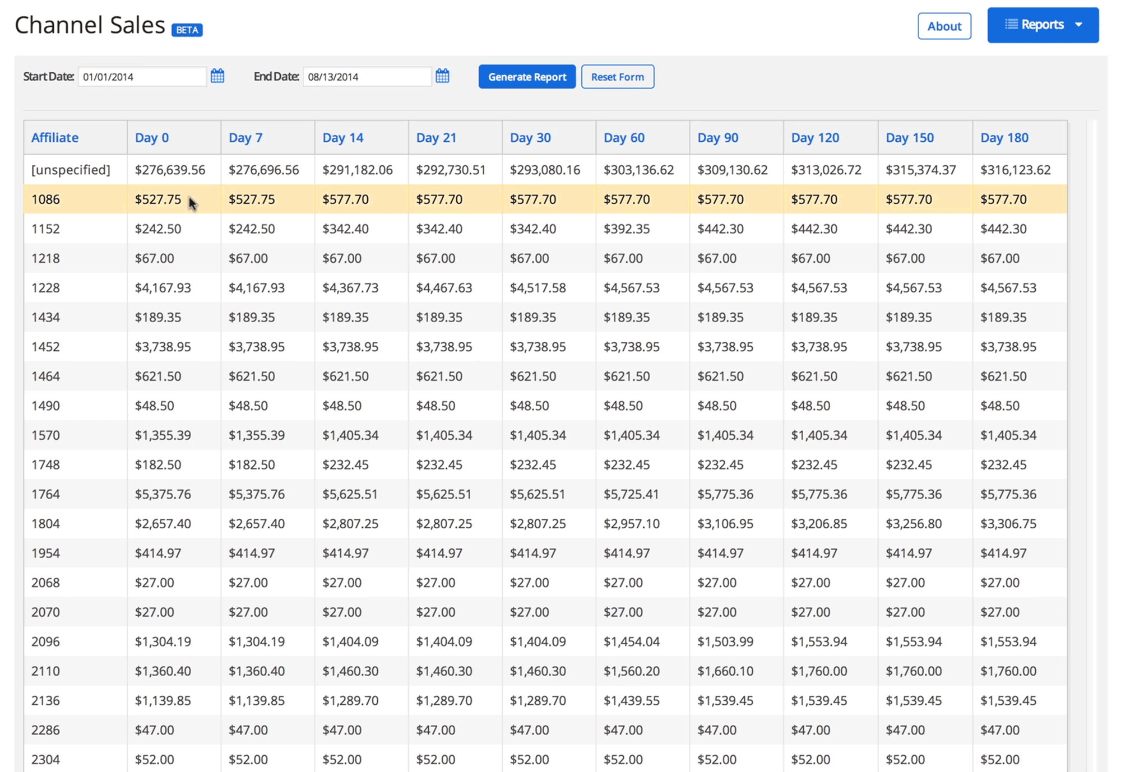Sort by the Day 7 column header
The image size is (1121, 772).
click(245, 137)
